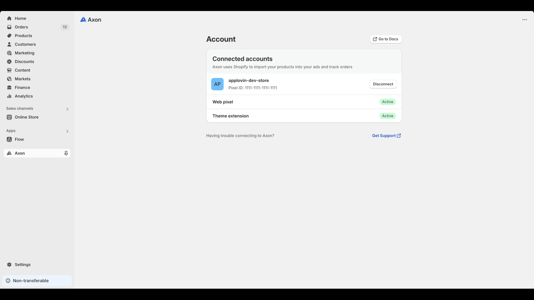The width and height of the screenshot is (534, 300).
Task: Click the Flow app icon
Action: 9,139
